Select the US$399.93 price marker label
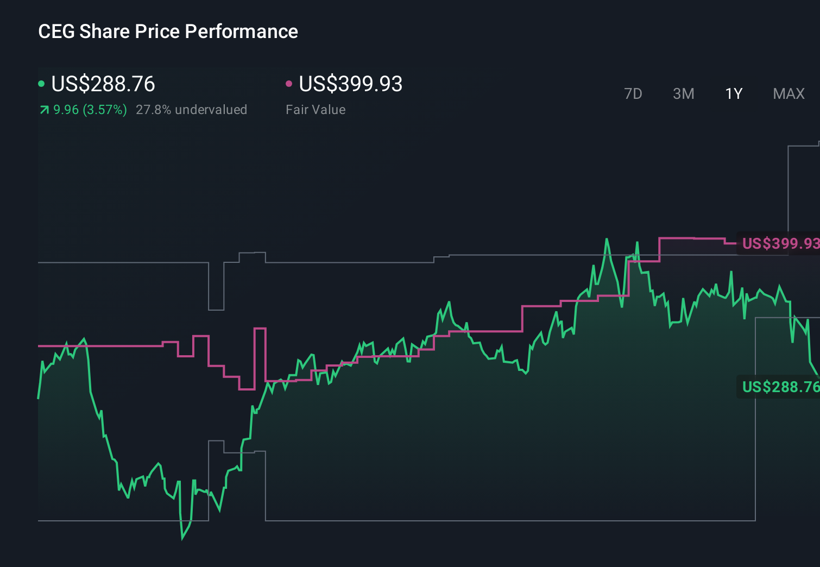This screenshot has width=820, height=567. click(779, 244)
